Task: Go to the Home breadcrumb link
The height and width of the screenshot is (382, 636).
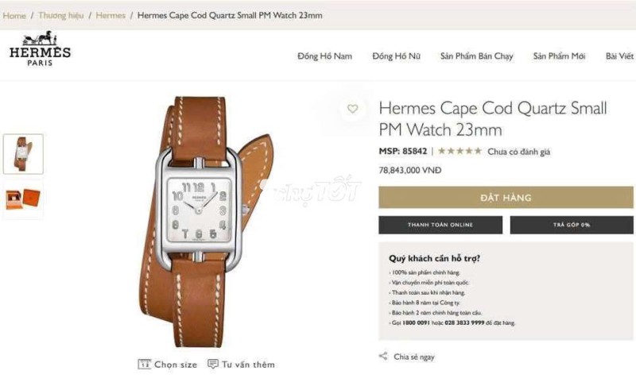Action: point(14,16)
